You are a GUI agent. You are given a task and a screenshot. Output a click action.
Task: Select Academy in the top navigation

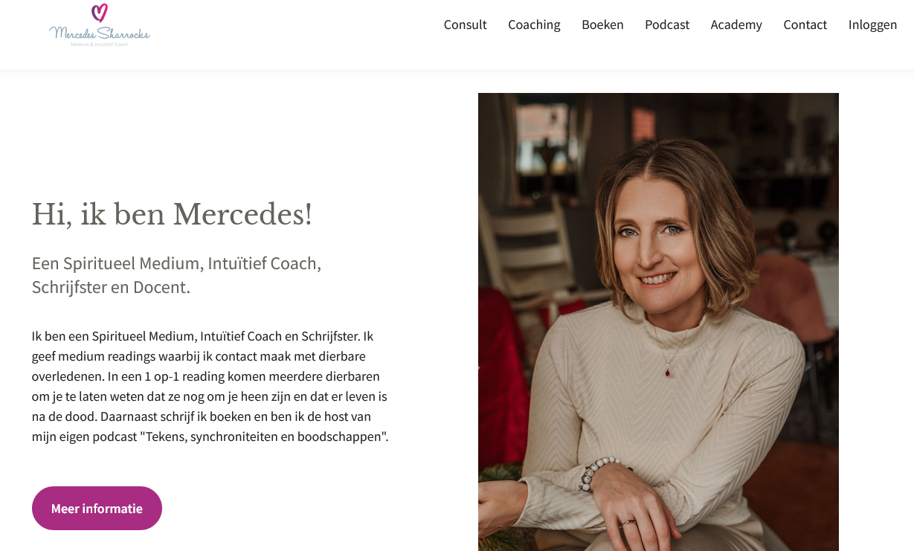(736, 25)
